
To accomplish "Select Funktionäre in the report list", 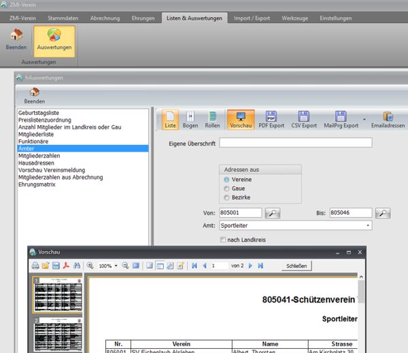I will (83, 141).
